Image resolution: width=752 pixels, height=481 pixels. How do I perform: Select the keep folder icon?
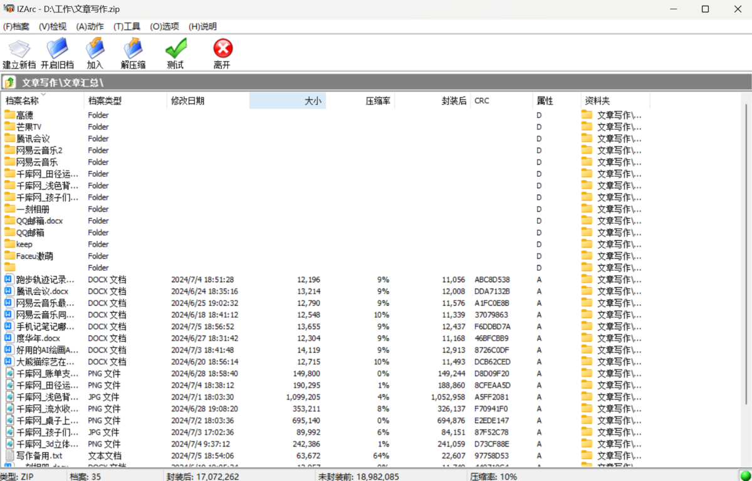point(9,244)
